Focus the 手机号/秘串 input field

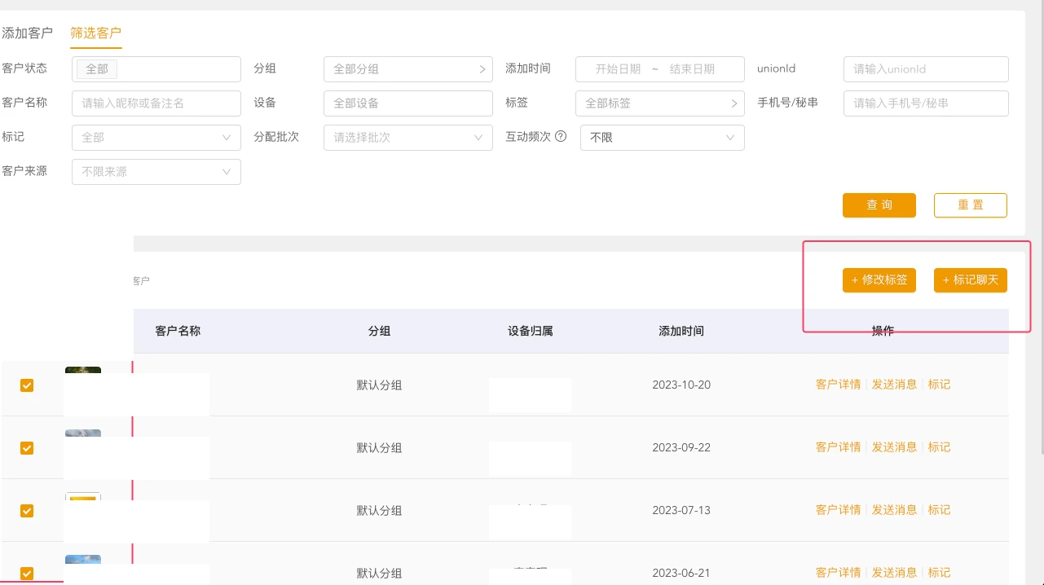[x=926, y=103]
